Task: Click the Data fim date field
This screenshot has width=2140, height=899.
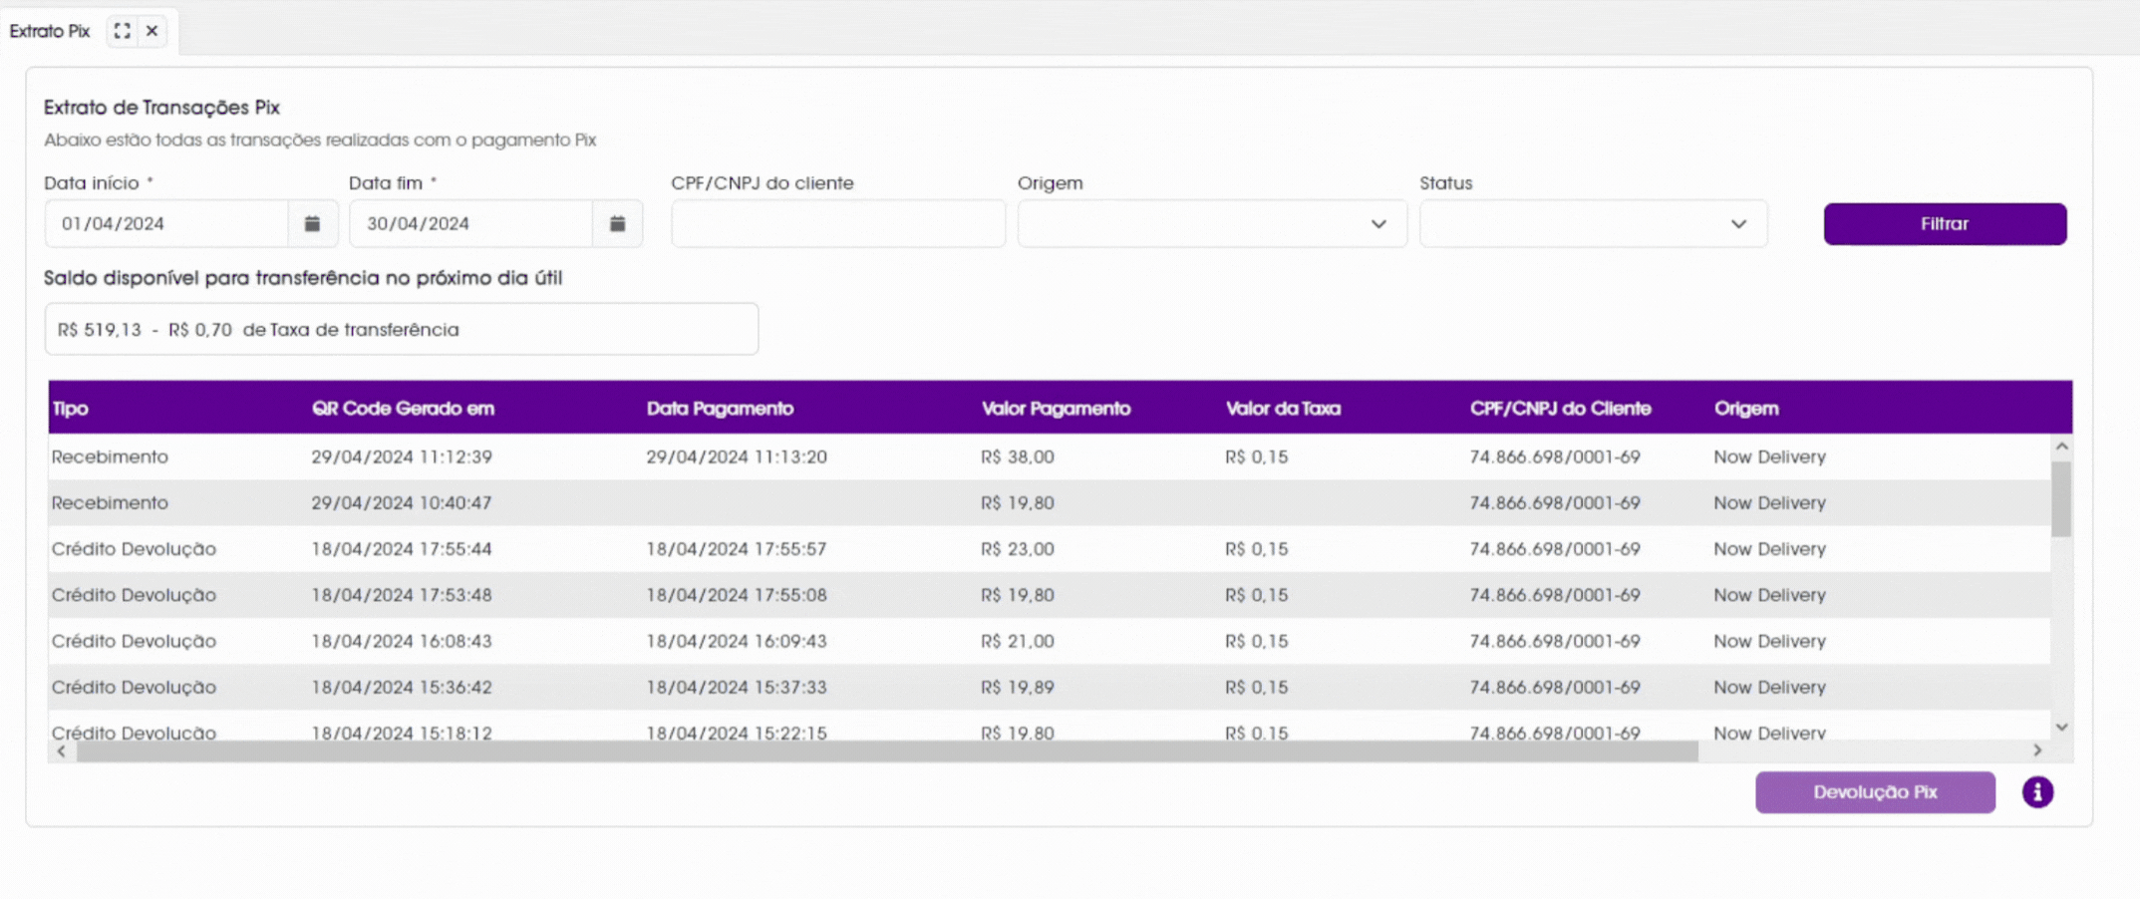Action: pos(471,223)
